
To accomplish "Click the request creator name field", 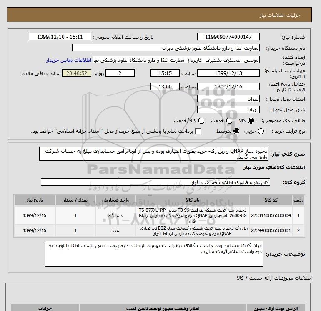I will [x=176, y=60].
